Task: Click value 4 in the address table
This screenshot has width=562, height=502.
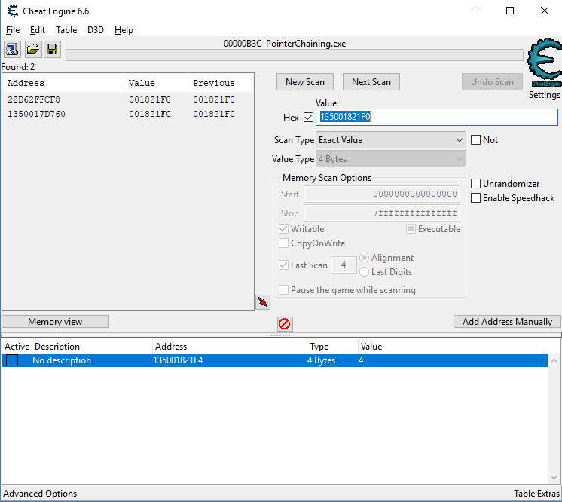Action: pyautogui.click(x=361, y=360)
